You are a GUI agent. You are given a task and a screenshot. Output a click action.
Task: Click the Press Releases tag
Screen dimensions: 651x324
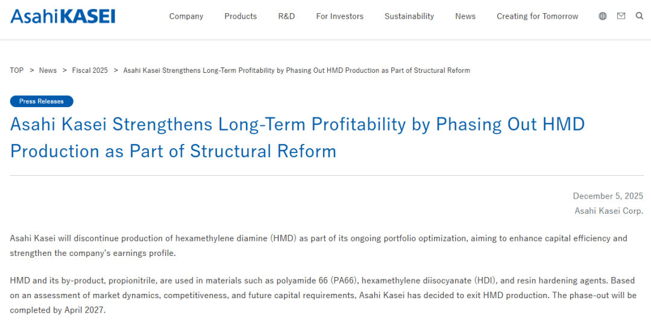click(x=42, y=101)
